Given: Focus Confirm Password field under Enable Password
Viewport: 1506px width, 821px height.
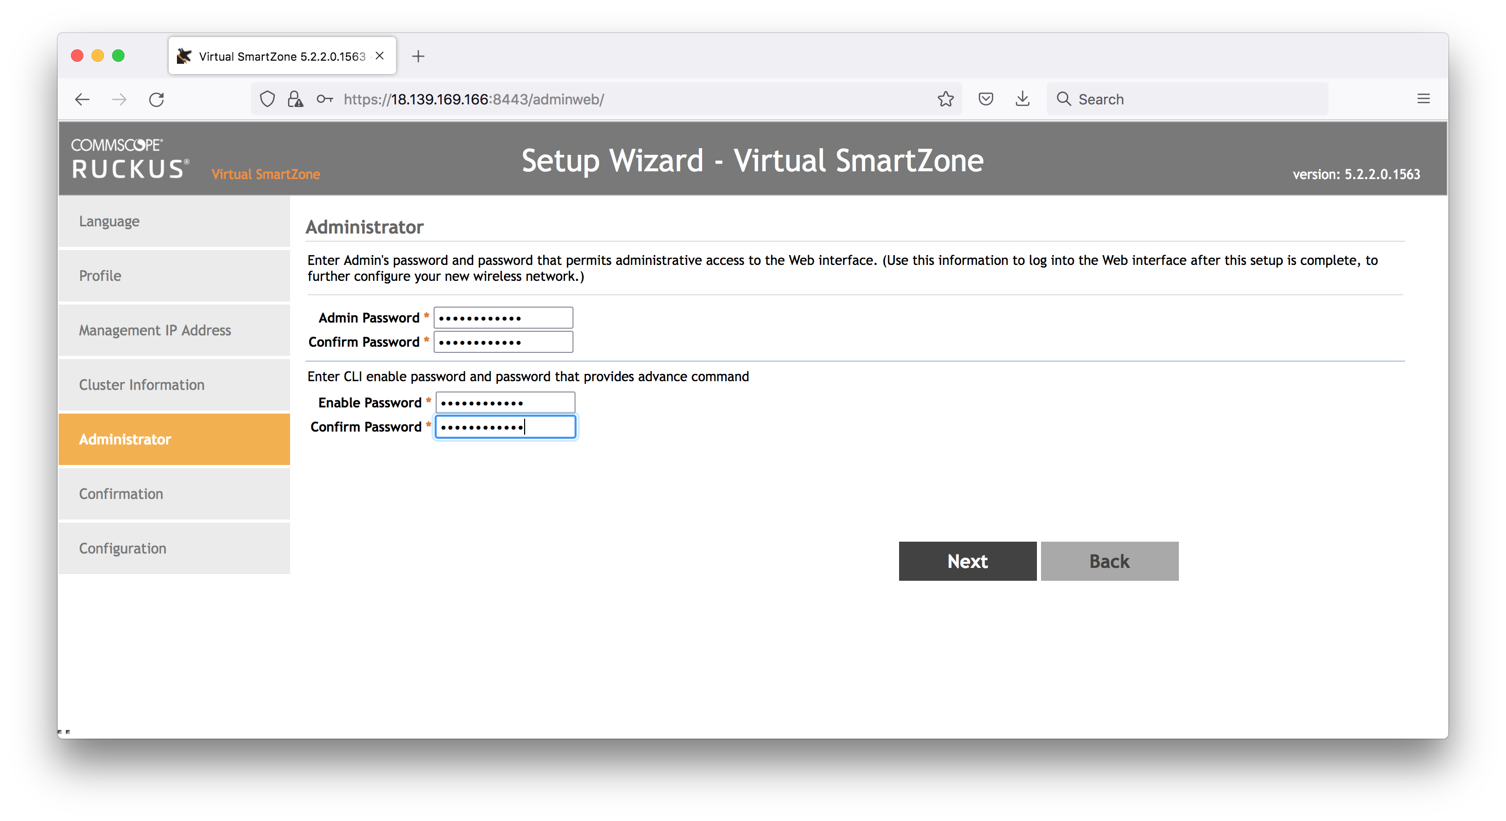Looking at the screenshot, I should coord(505,427).
